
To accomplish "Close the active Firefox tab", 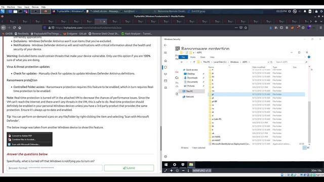I will click(x=104, y=21).
